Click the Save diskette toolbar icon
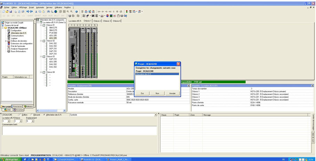316x161 pixels. (x=11, y=12)
